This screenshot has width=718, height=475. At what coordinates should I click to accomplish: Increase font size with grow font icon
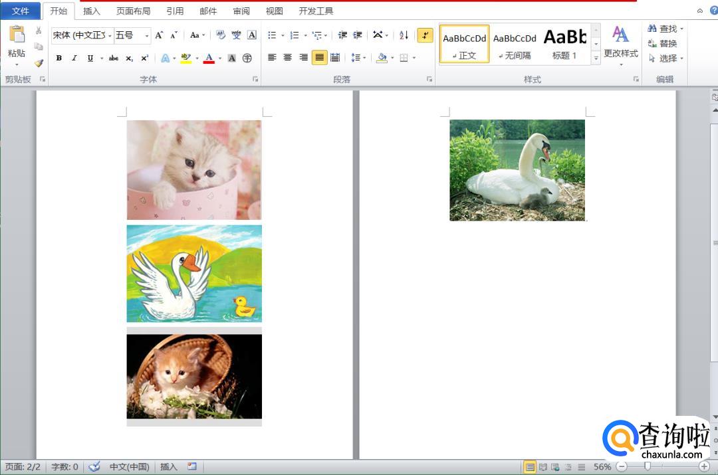coord(159,35)
